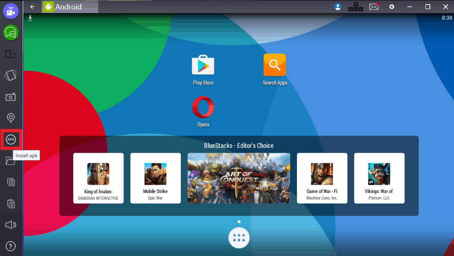The width and height of the screenshot is (454, 256).
Task: Click the download indicator in status bar
Action: point(30,18)
